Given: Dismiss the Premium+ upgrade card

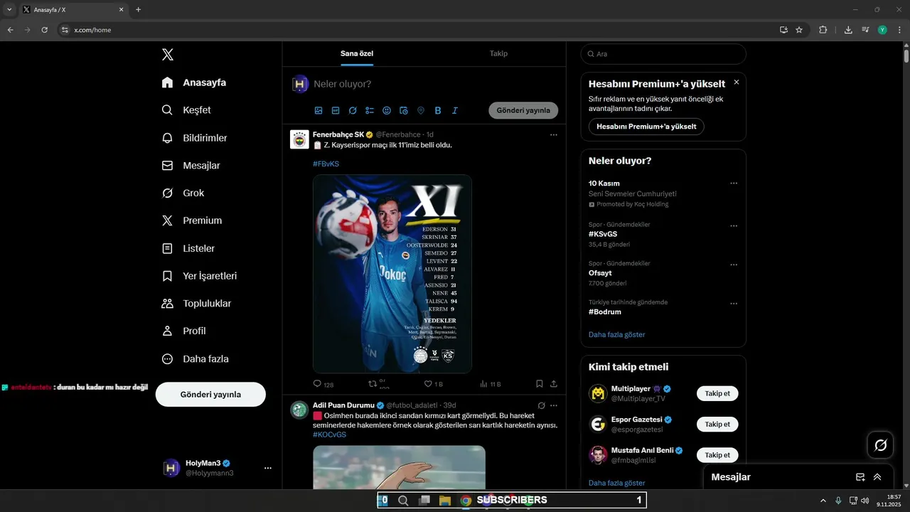Looking at the screenshot, I should click(736, 82).
